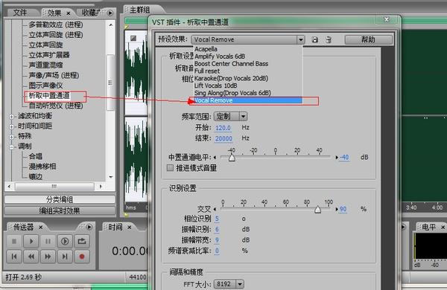Expand the 滤波和均衡 tree group
Viewport: 447px width, 290px height.
coord(12,117)
